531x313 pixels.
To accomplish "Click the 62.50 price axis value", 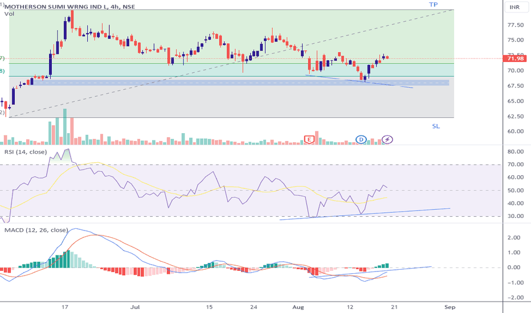I will point(516,117).
